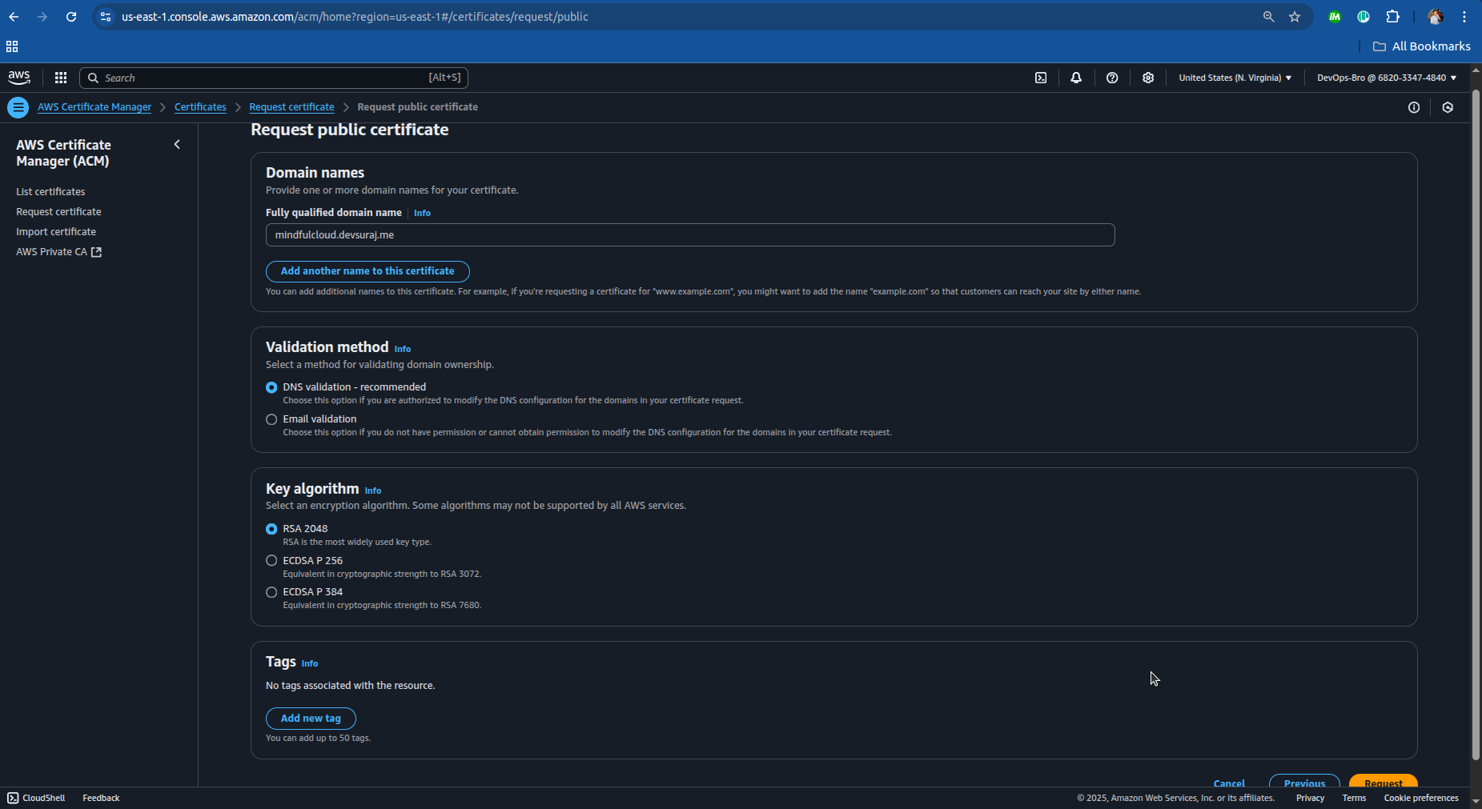Click the orange Request button
The width and height of the screenshot is (1482, 809).
pos(1384,782)
